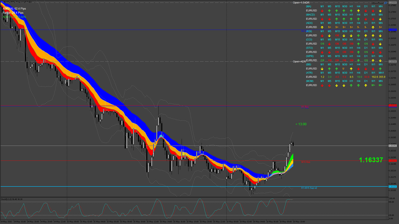399x224 pixels.
Task: Click the (MA) indicator label
Action: 309,6
